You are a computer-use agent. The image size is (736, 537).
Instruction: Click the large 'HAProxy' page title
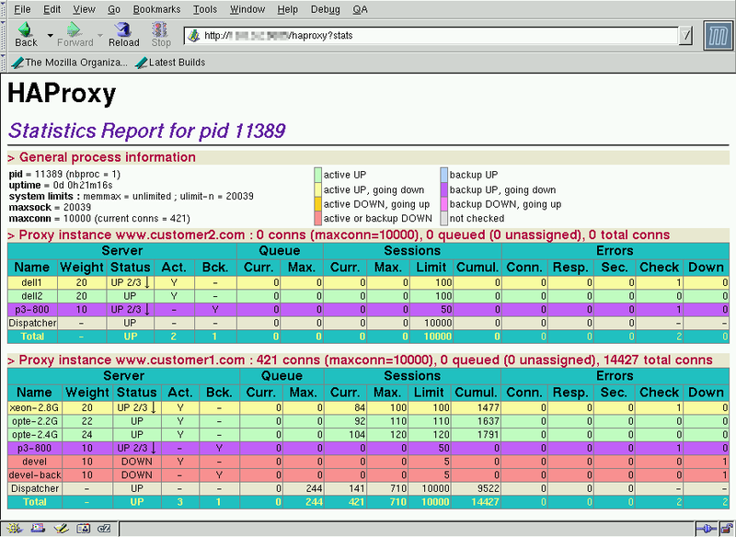[62, 93]
